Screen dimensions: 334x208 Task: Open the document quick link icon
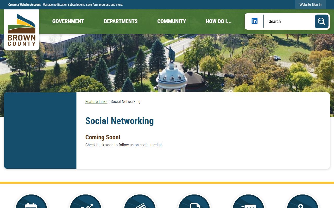[194, 201]
